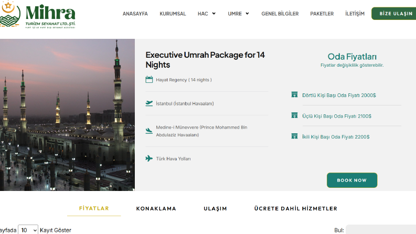Open the PAKETLER page
Viewport: 416px width, 234px height.
[322, 14]
